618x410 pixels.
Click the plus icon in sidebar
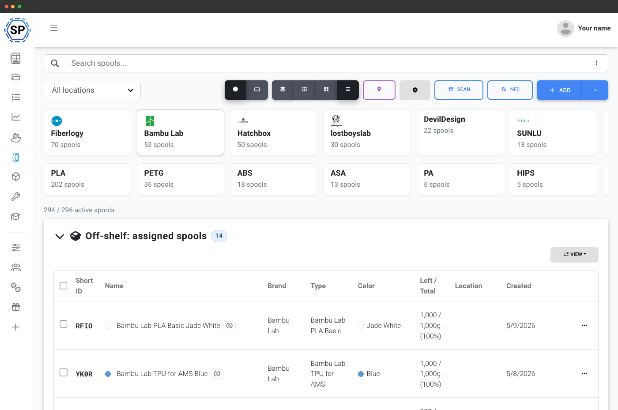coord(16,327)
